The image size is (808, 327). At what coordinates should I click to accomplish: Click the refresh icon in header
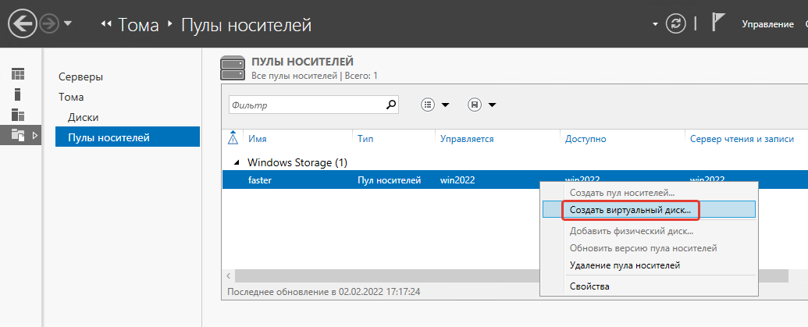click(675, 24)
